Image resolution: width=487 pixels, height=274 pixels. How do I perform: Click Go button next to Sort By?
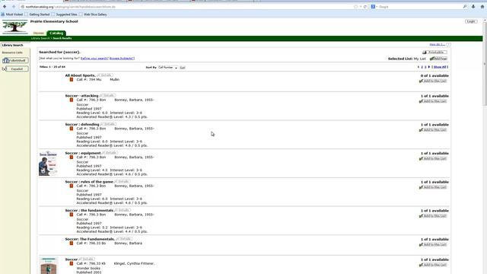183,68
